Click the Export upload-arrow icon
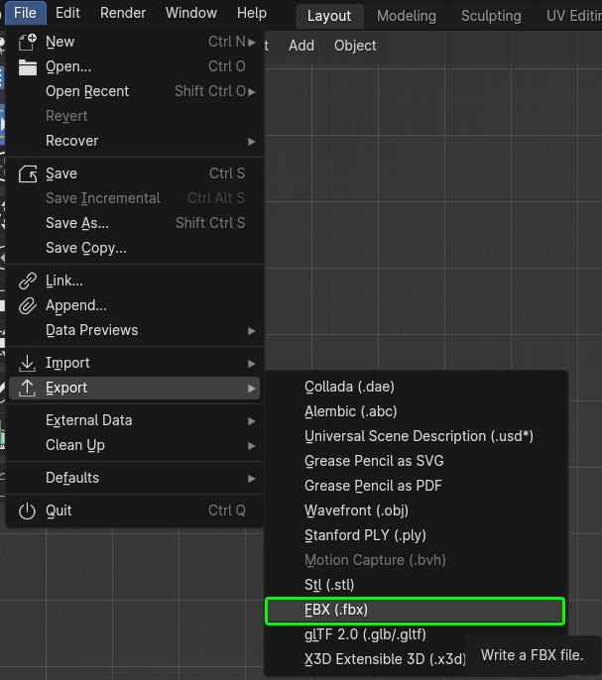Screen dimensions: 602x680 click(28, 388)
